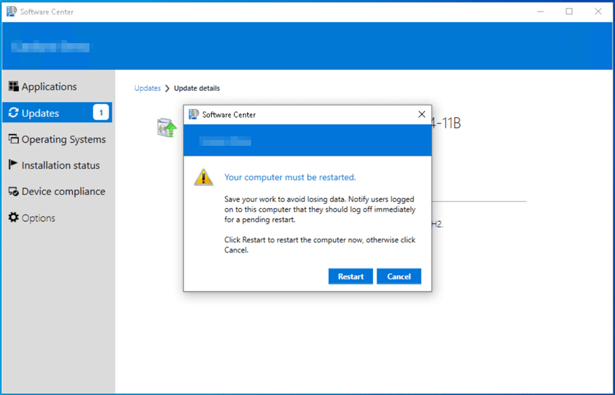Select the Operating Systems sidebar icon

point(13,139)
